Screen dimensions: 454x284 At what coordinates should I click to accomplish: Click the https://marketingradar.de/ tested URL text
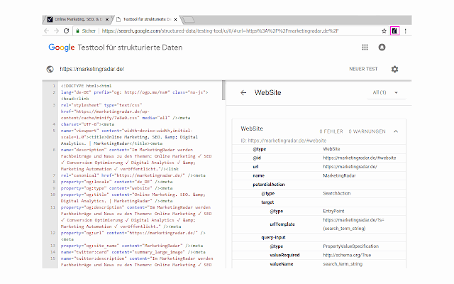pos(92,69)
